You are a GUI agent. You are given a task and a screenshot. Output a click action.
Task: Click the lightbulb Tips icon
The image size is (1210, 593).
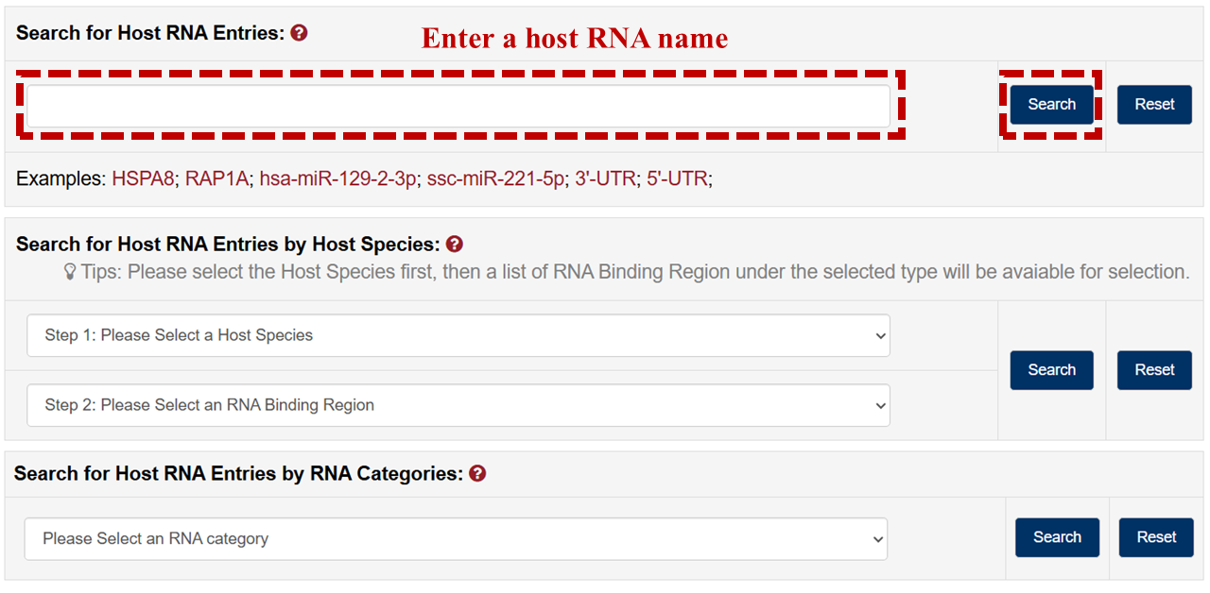(x=69, y=272)
